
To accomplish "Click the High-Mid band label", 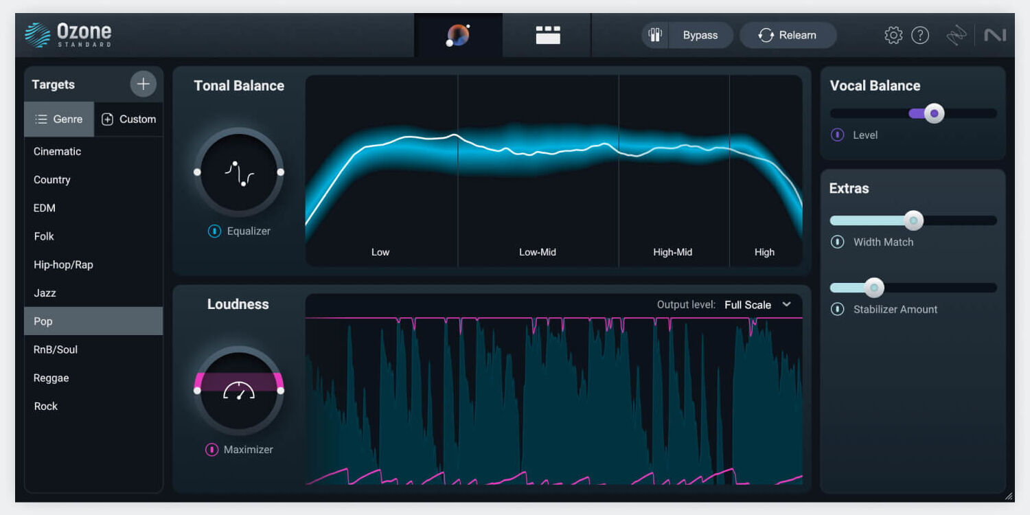I will click(673, 252).
